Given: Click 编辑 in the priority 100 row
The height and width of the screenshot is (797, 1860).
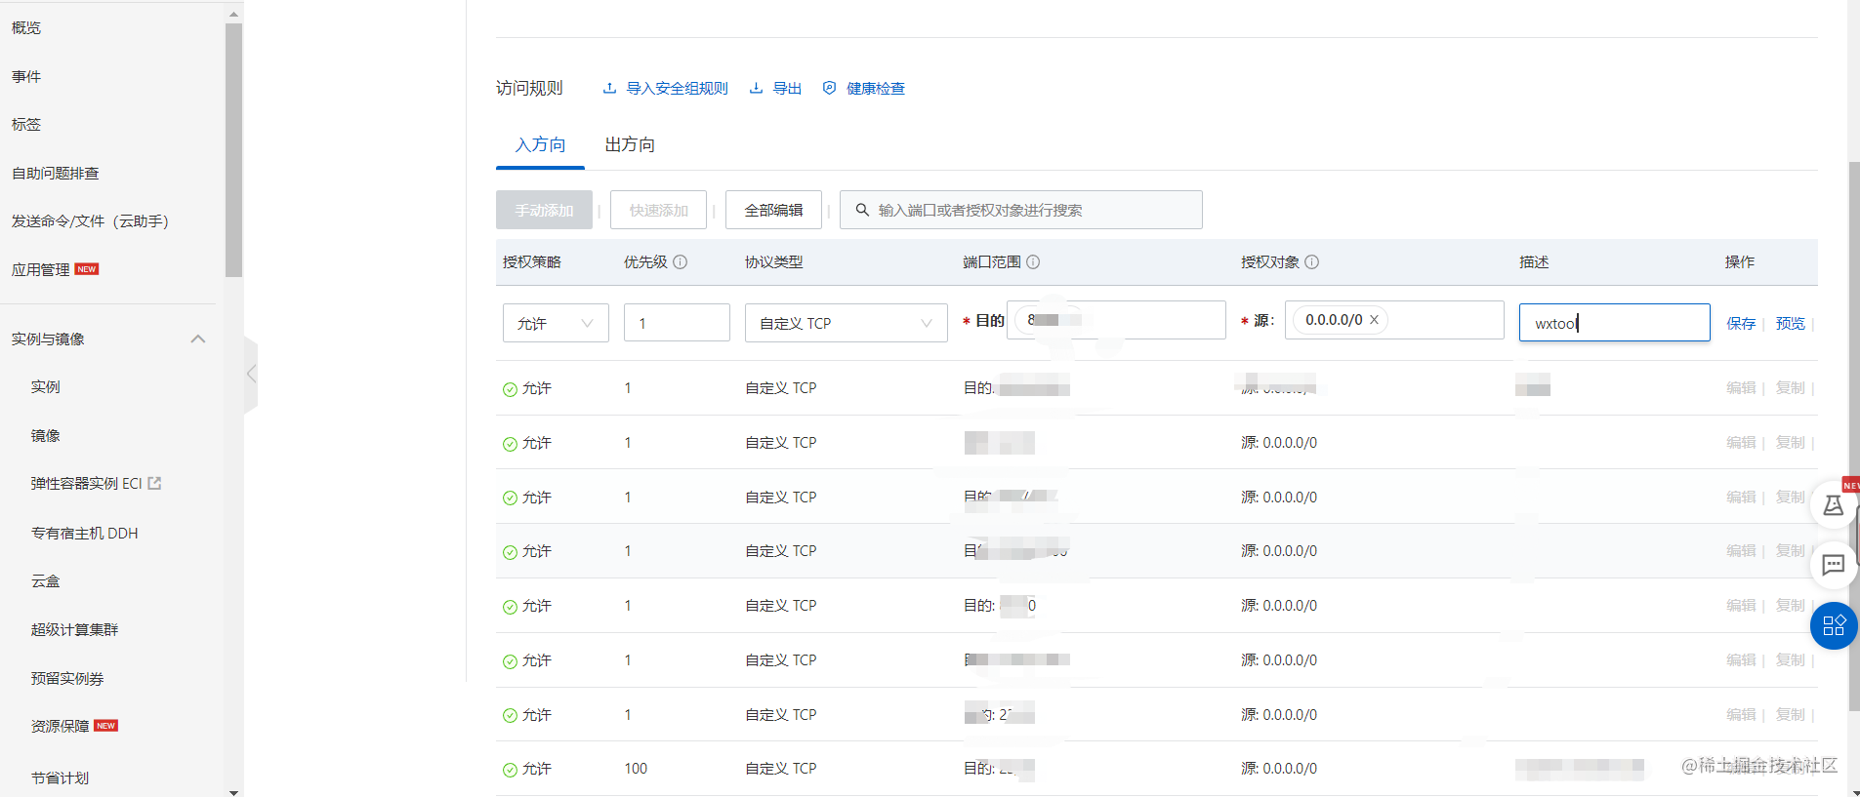Looking at the screenshot, I should (x=1741, y=769).
